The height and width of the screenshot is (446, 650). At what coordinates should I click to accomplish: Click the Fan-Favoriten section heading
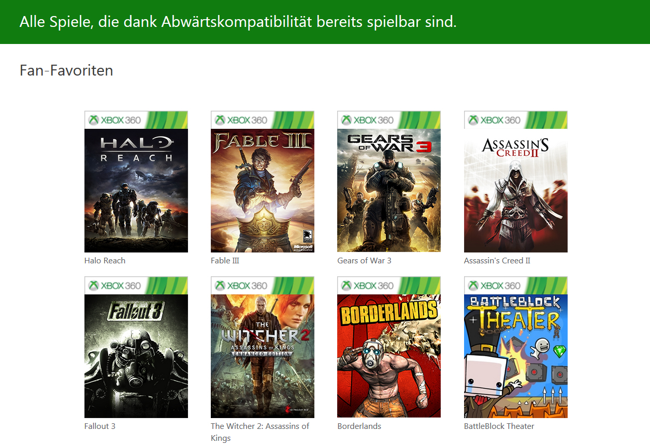click(x=66, y=70)
